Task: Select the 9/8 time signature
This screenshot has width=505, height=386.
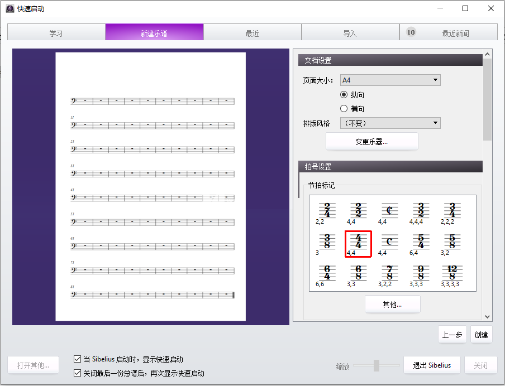Action: click(x=421, y=273)
